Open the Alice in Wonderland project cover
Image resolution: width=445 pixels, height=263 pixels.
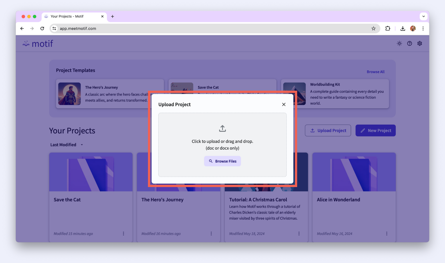[x=354, y=172]
